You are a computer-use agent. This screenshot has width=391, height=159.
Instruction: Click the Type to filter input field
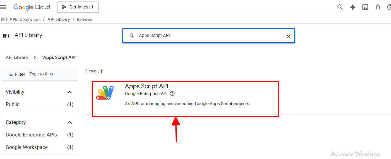52,74
